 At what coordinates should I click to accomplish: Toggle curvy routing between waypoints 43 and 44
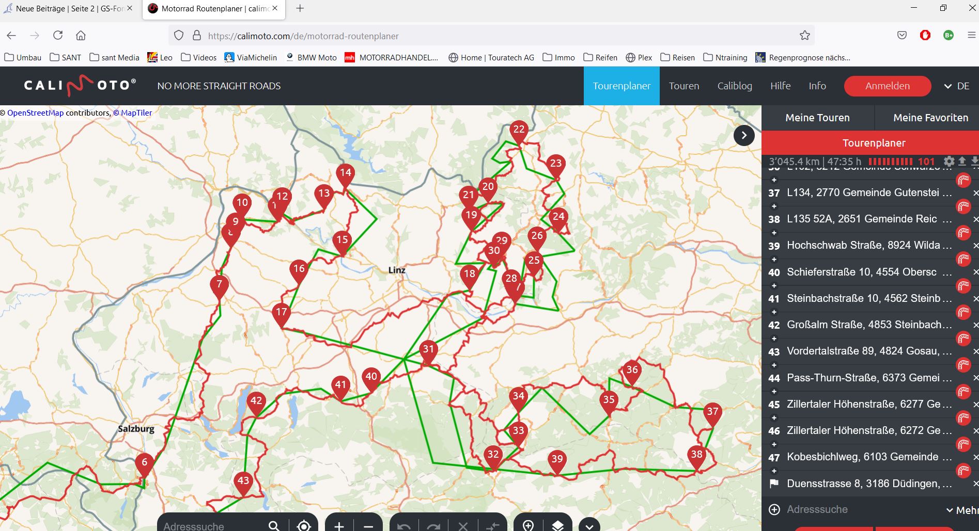tap(964, 365)
